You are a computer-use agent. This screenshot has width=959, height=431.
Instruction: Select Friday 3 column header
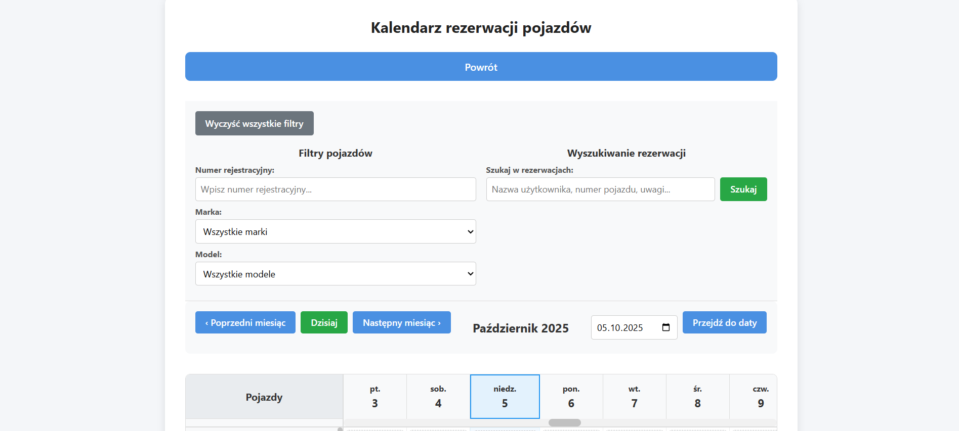(x=374, y=397)
